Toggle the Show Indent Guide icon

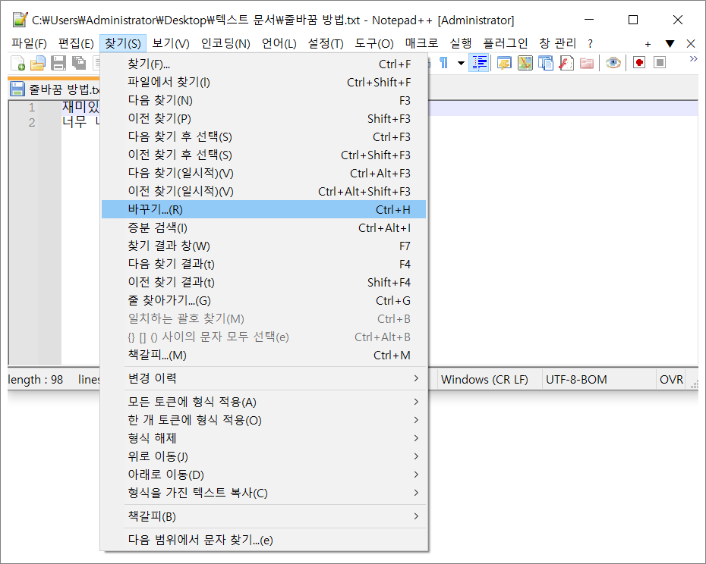(x=479, y=63)
